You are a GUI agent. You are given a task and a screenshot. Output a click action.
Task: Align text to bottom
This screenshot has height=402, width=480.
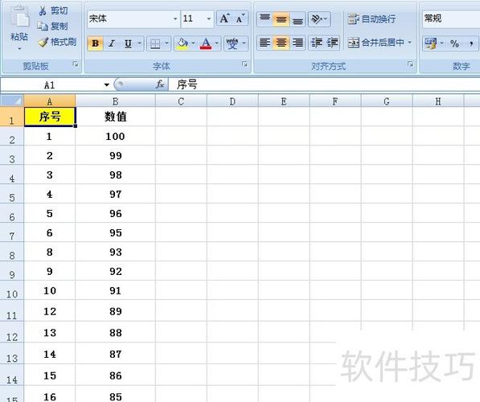(x=297, y=19)
